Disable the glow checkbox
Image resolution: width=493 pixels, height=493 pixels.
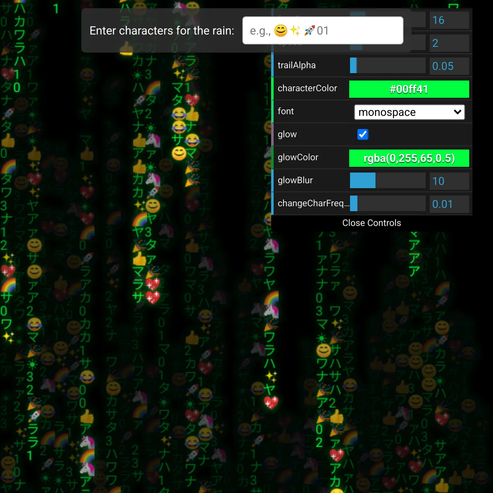pos(363,134)
